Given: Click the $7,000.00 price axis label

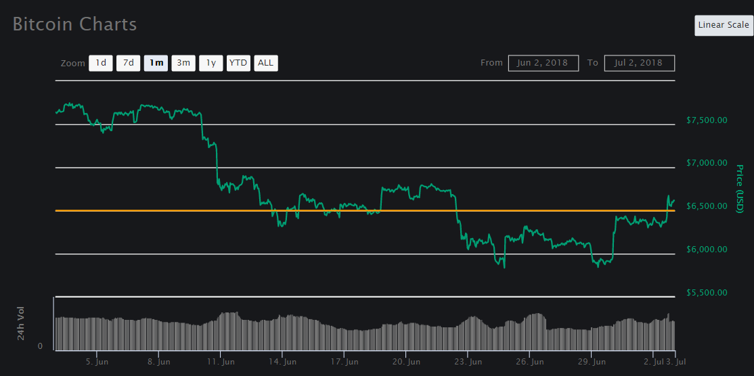Looking at the screenshot, I should point(707,163).
